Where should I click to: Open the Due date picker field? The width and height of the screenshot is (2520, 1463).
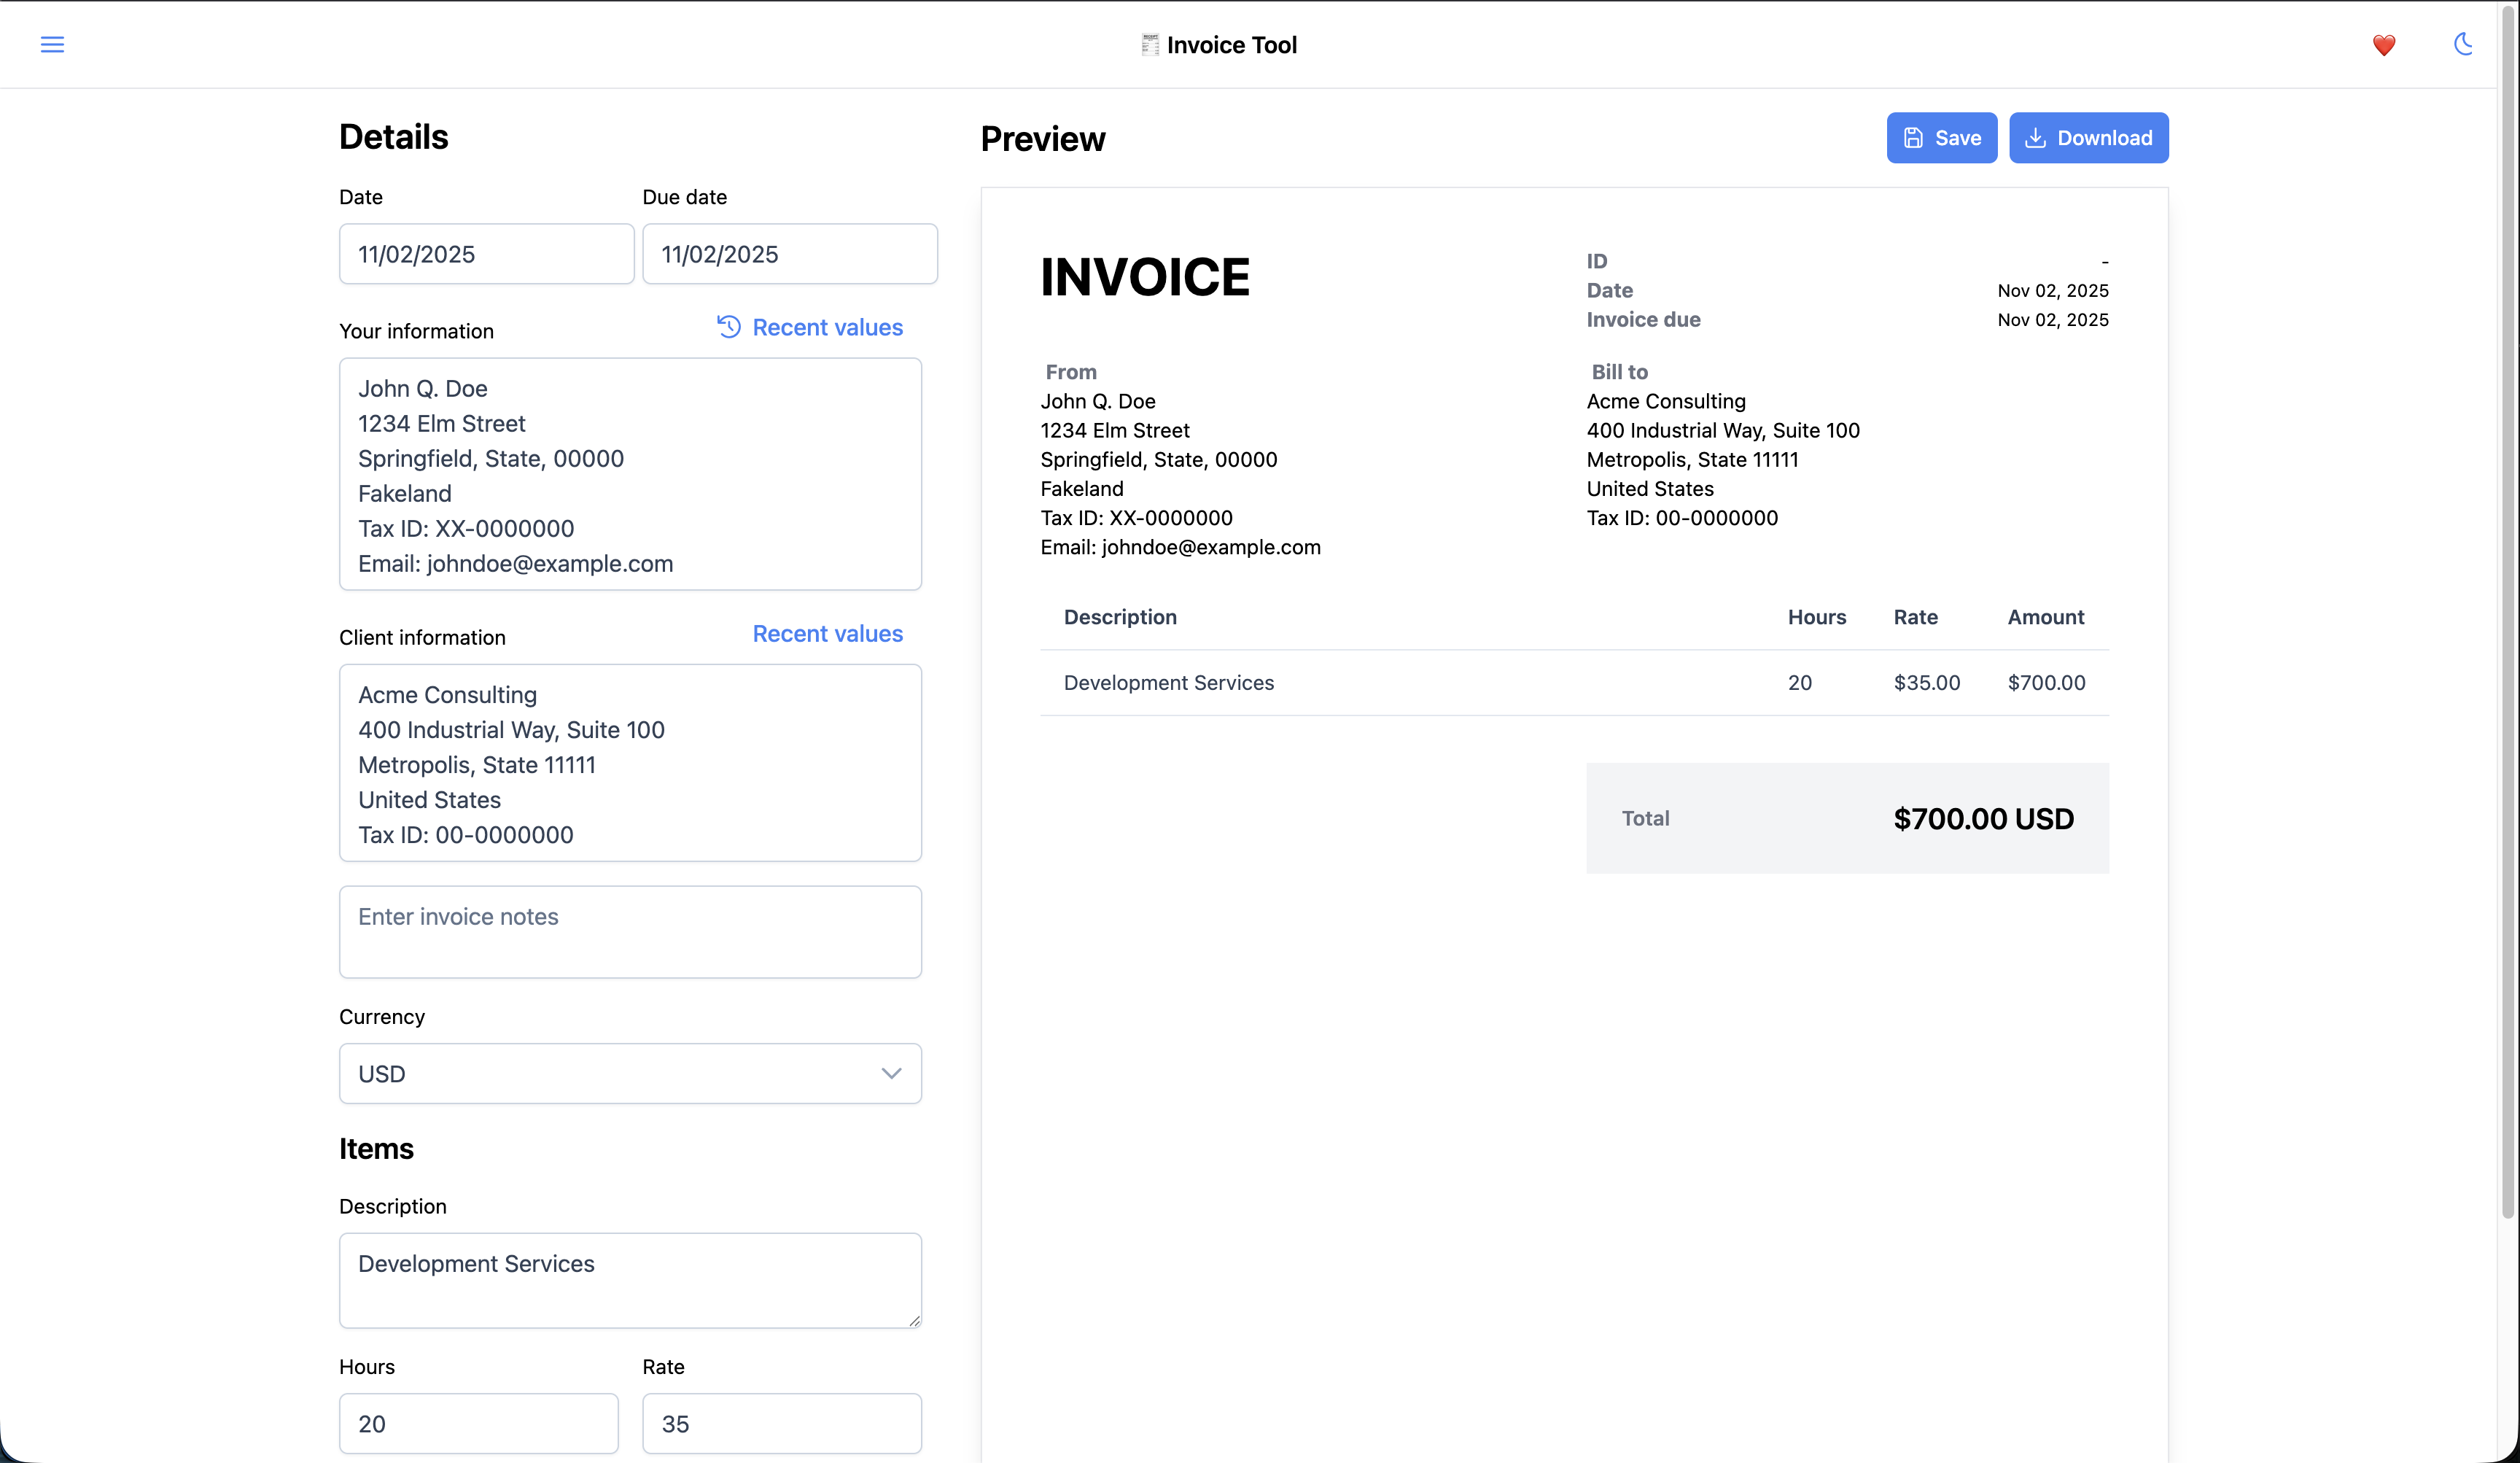(789, 254)
